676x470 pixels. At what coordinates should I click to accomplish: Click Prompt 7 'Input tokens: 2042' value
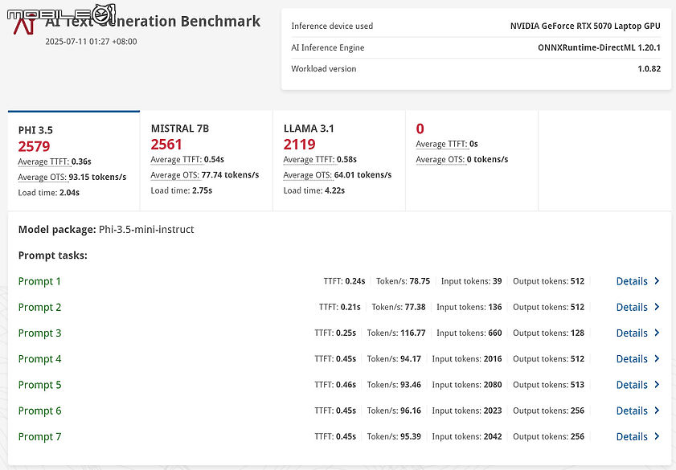pos(467,436)
